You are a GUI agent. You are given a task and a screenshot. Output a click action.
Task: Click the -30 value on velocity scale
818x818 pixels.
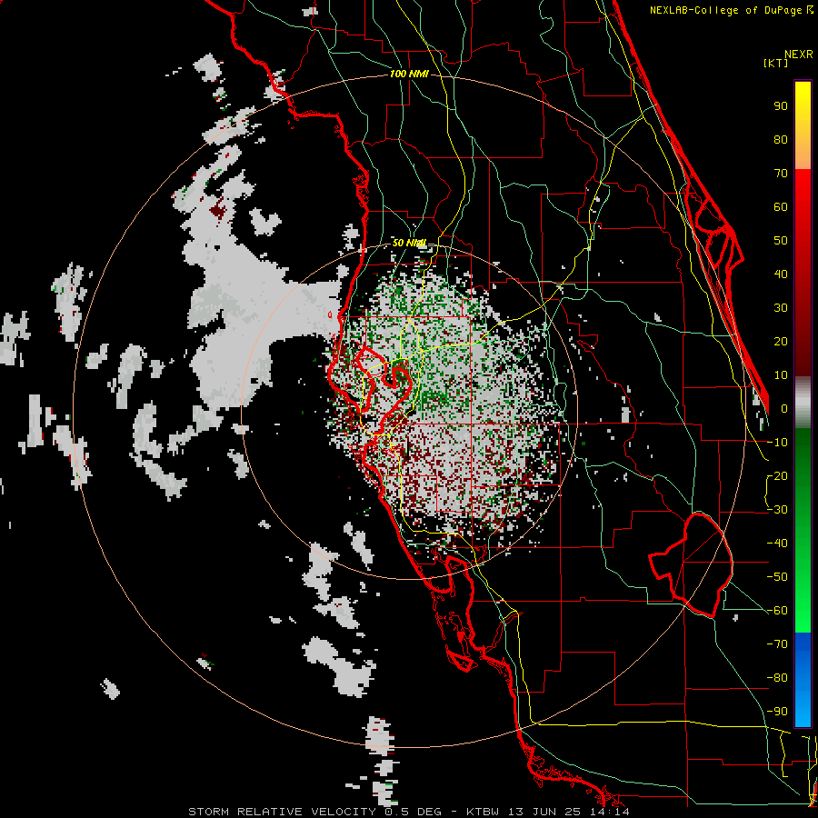tap(777, 509)
